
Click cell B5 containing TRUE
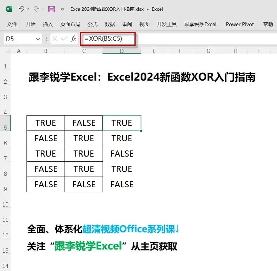[46, 123]
